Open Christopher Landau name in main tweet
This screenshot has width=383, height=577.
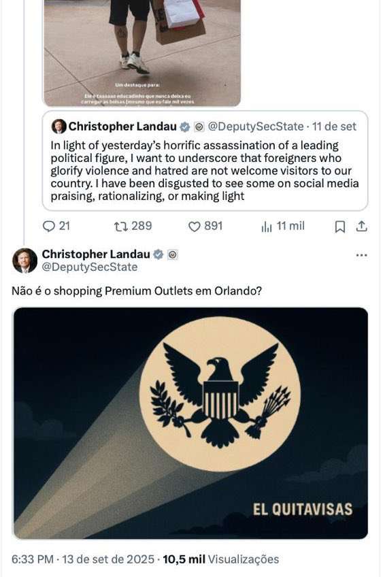(96, 254)
